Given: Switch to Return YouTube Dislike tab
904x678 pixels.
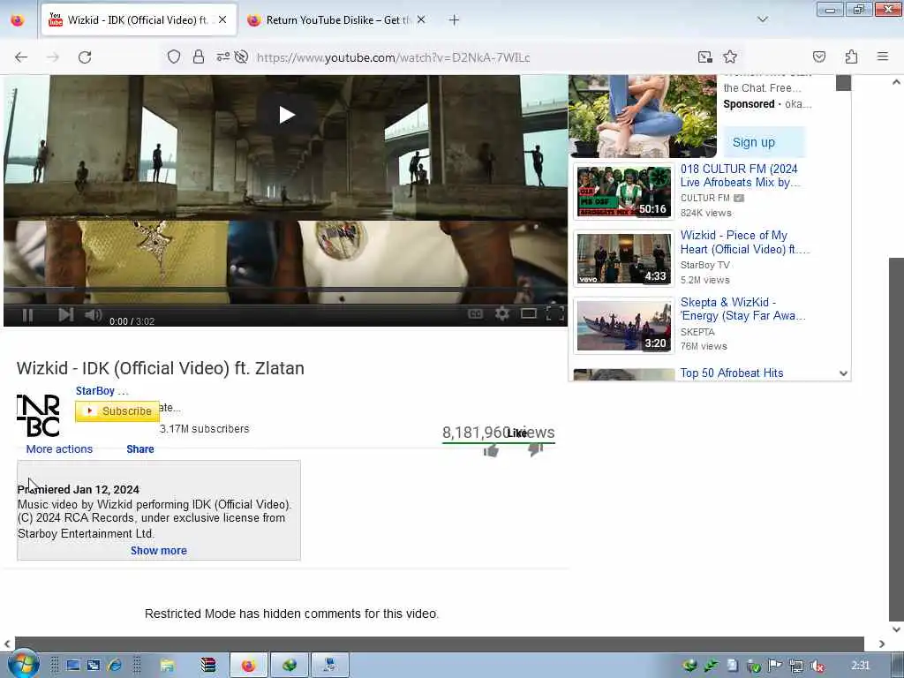Looking at the screenshot, I should 337,20.
